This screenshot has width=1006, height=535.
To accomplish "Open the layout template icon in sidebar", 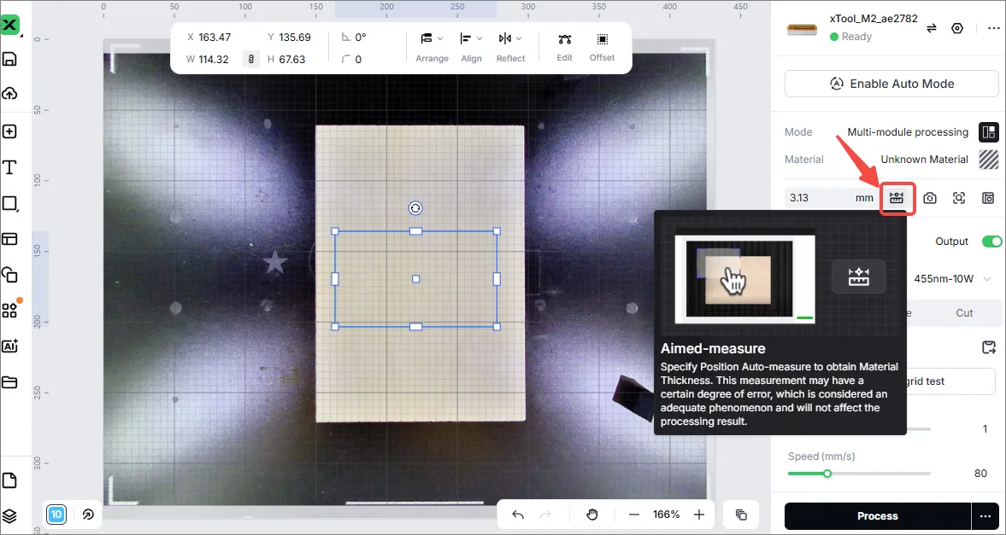I will click(9, 239).
